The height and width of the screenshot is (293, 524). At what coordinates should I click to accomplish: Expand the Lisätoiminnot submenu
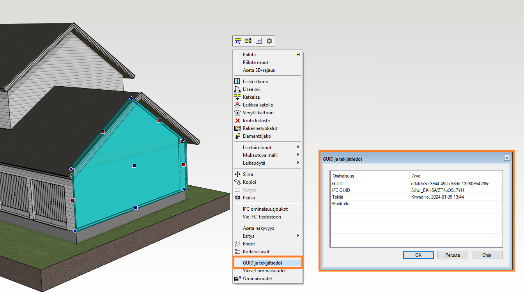point(298,147)
